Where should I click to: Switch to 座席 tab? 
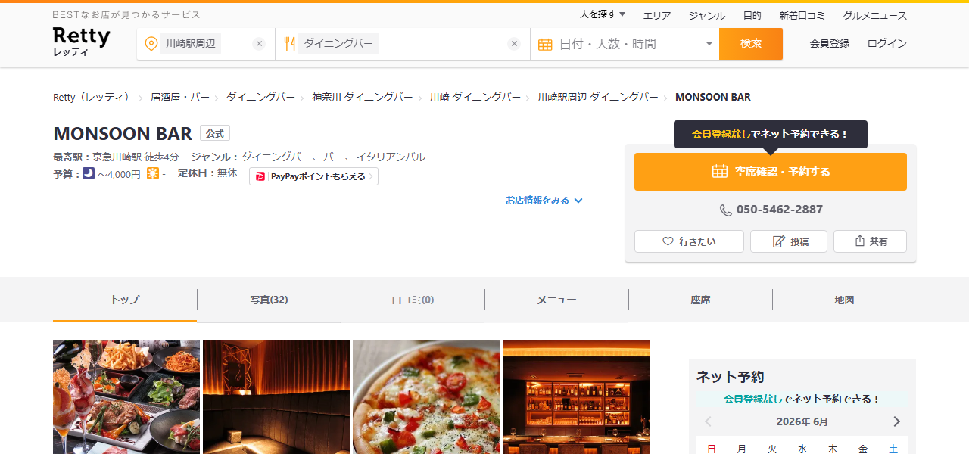coord(700,300)
